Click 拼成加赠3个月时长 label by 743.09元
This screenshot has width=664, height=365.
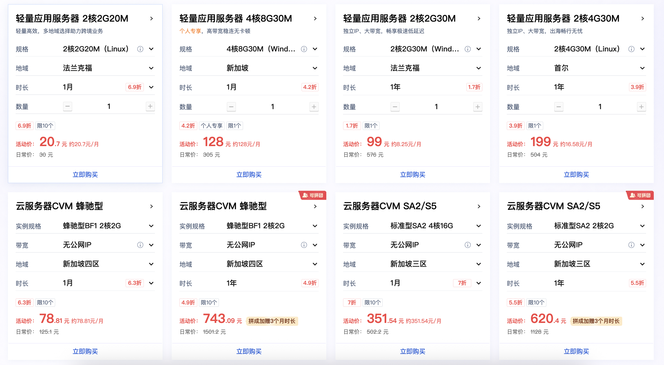point(272,321)
